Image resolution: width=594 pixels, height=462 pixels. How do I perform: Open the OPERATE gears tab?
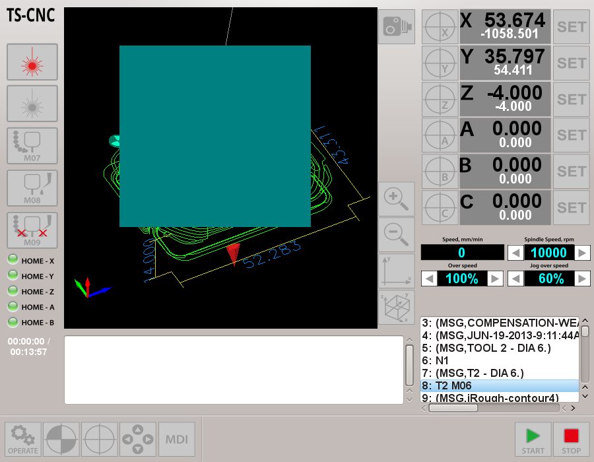pyautogui.click(x=23, y=440)
